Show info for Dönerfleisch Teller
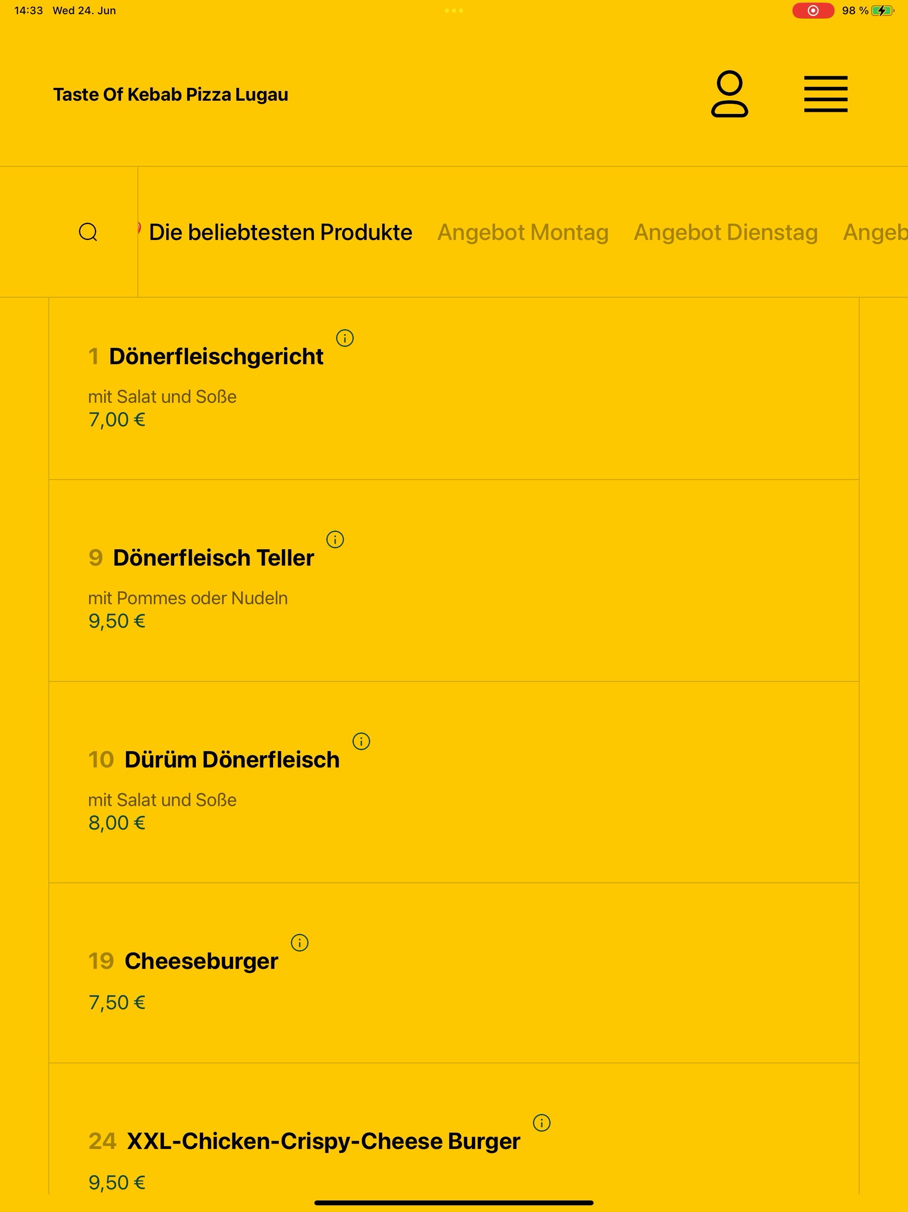The width and height of the screenshot is (908, 1212). [335, 540]
